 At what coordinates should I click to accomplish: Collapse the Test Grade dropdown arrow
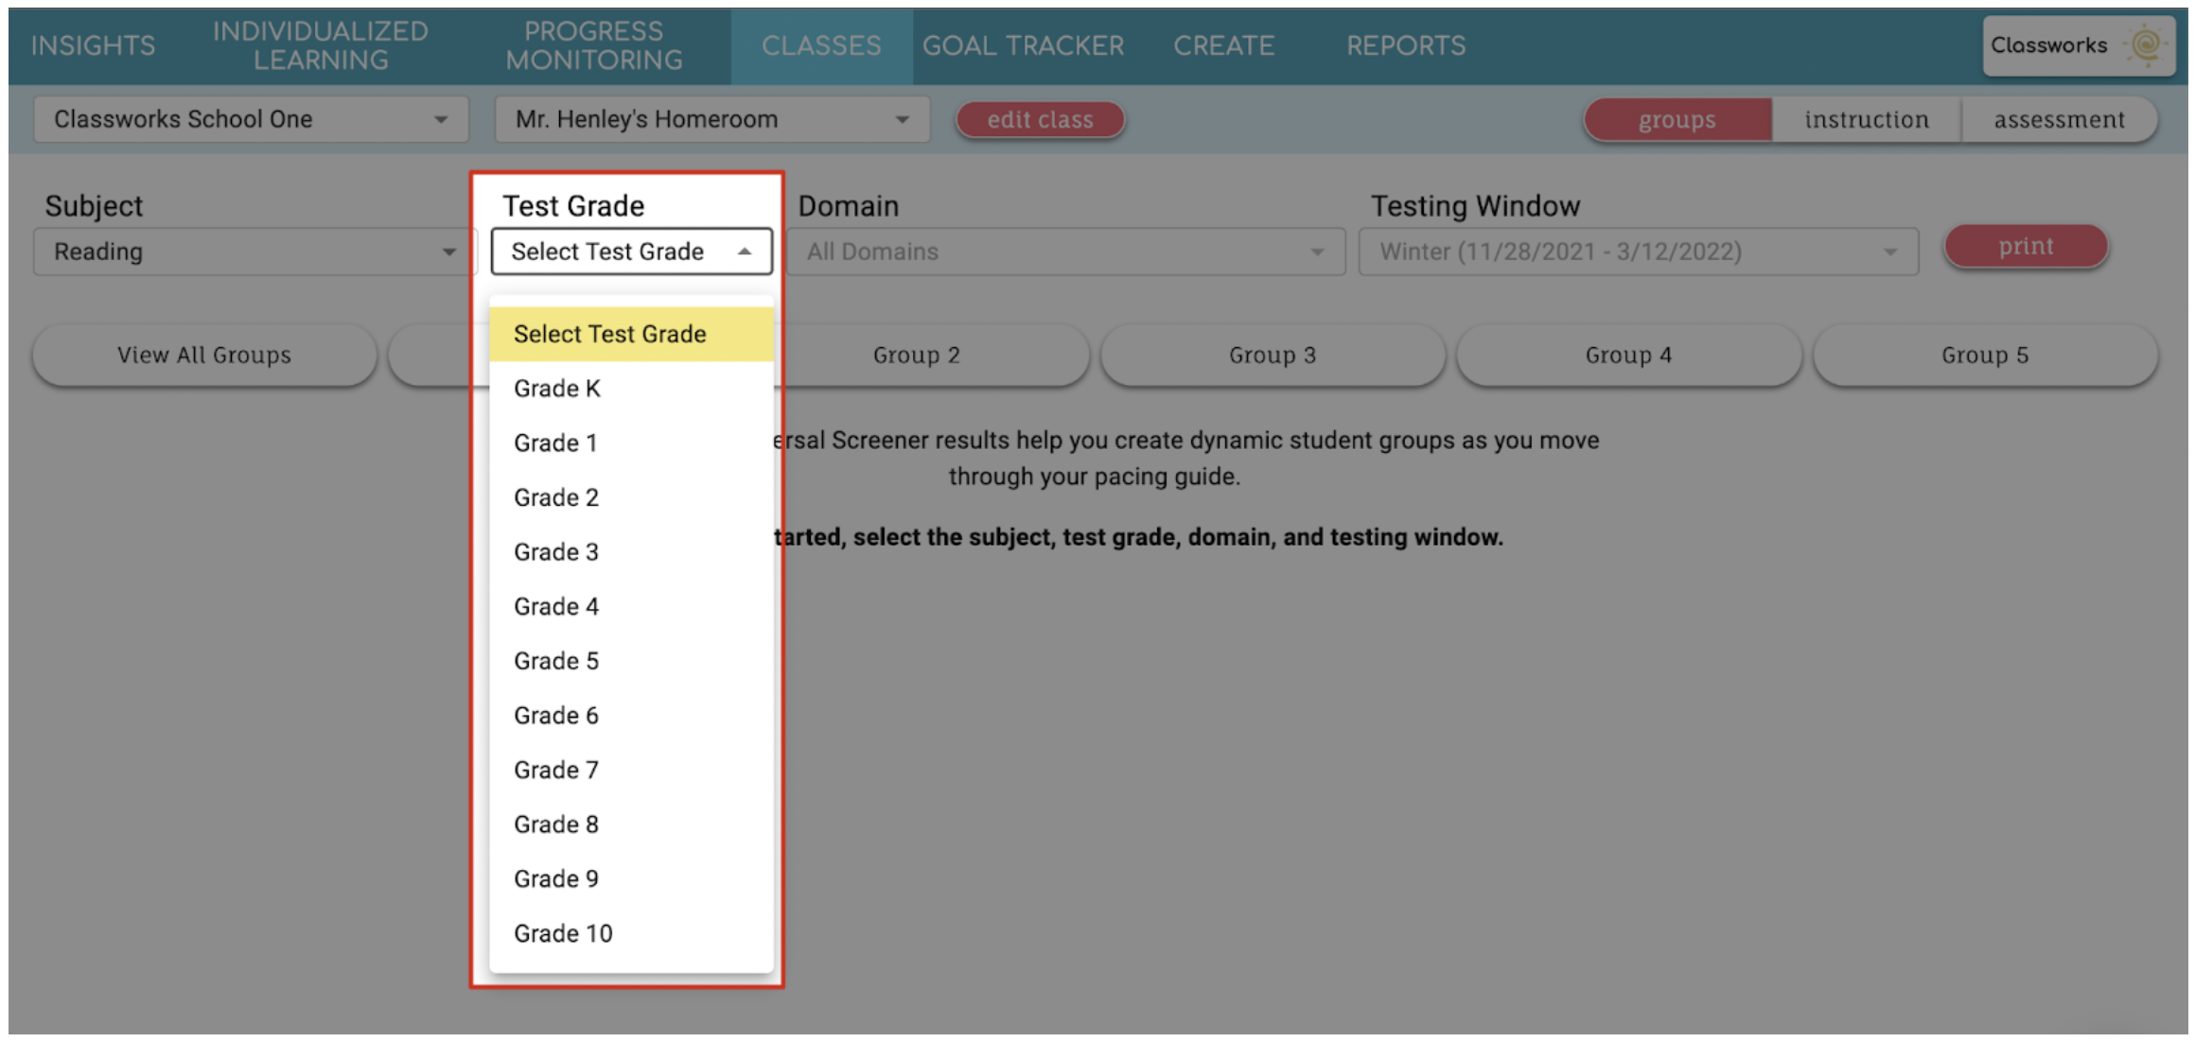click(x=745, y=252)
